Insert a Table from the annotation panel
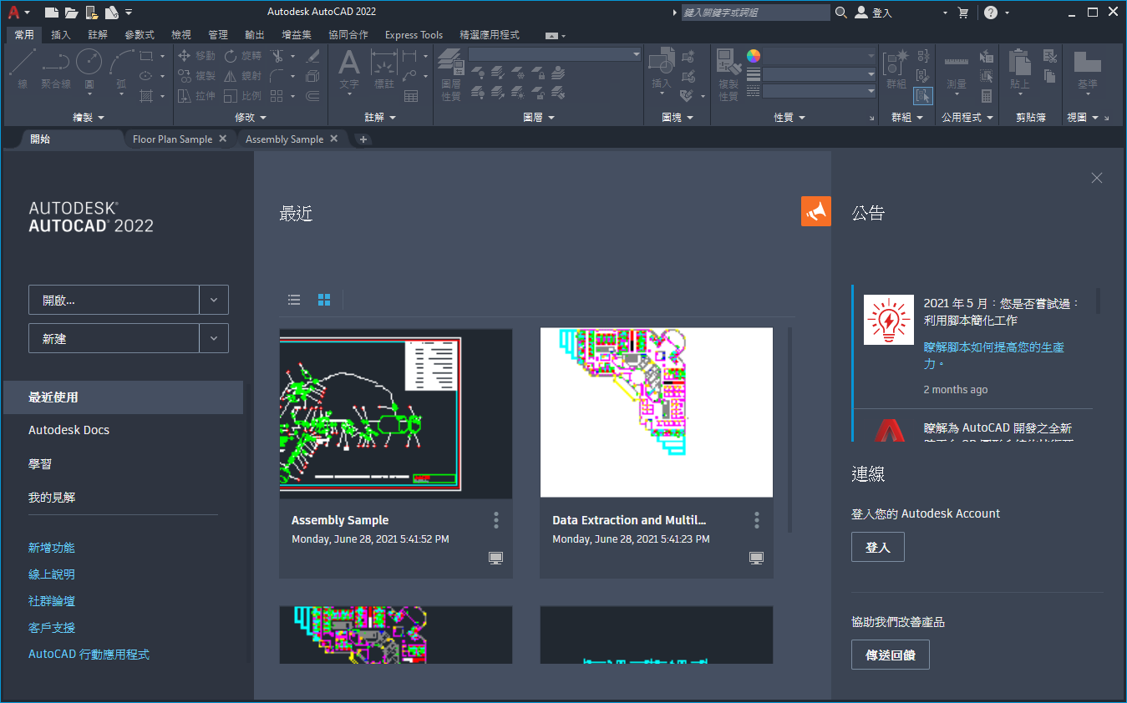Screen dimensions: 1127x703 tap(411, 96)
